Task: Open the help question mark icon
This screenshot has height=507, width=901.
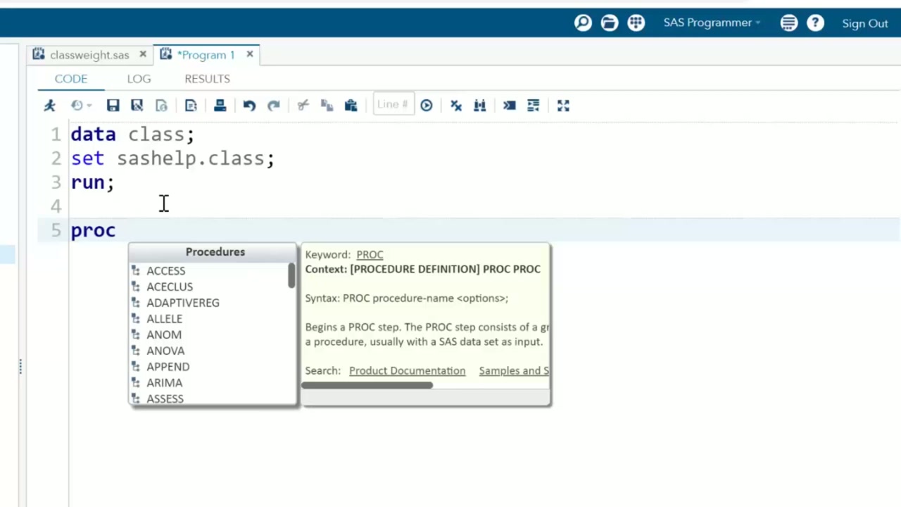Action: coord(816,23)
